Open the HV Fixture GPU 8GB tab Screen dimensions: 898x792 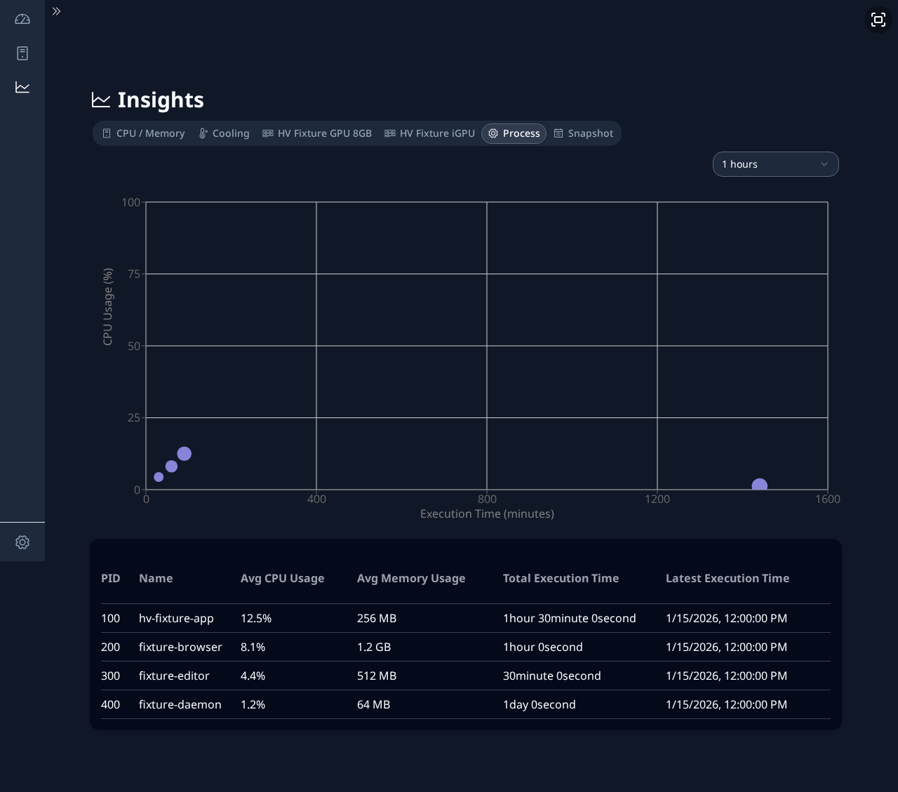317,133
